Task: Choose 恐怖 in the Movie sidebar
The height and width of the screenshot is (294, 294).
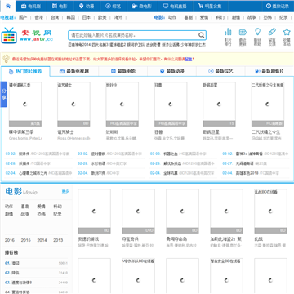Action: [x=41, y=214]
